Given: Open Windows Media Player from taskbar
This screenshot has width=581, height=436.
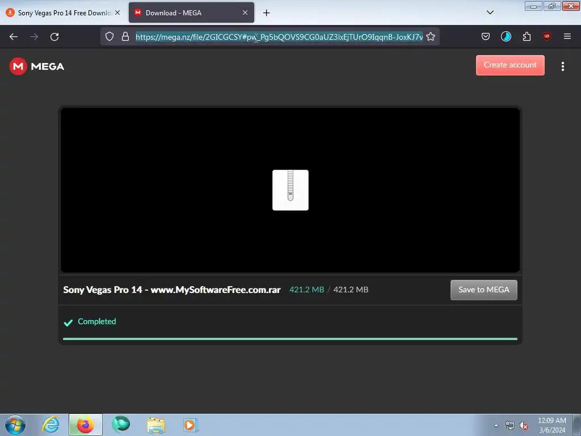Looking at the screenshot, I should click(191, 425).
